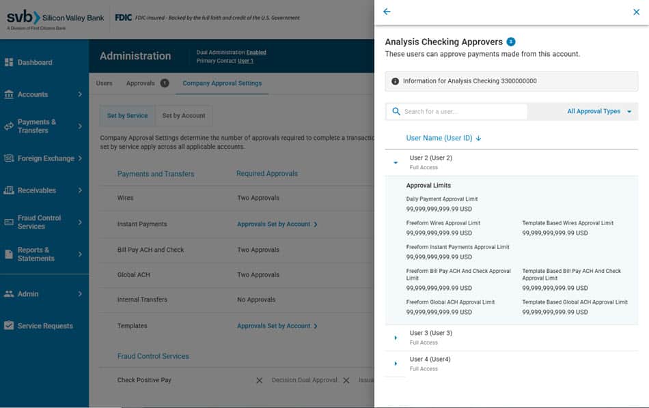The image size is (649, 408).
Task: Click the search magnifier in the approvers panel
Action: click(x=396, y=111)
